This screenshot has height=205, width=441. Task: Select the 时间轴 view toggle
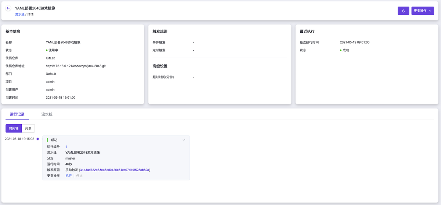14,128
